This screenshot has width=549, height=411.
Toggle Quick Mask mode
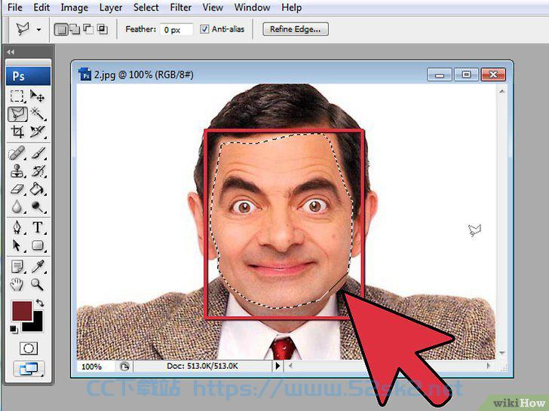pyautogui.click(x=29, y=348)
